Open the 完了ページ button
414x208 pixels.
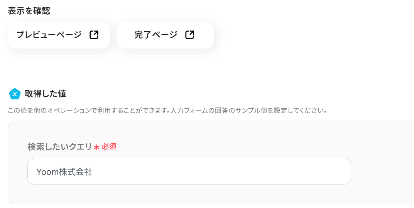tap(165, 35)
